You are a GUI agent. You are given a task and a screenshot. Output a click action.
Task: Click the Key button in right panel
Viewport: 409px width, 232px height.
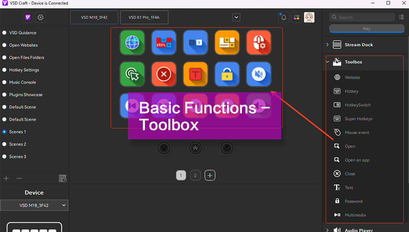(x=367, y=29)
